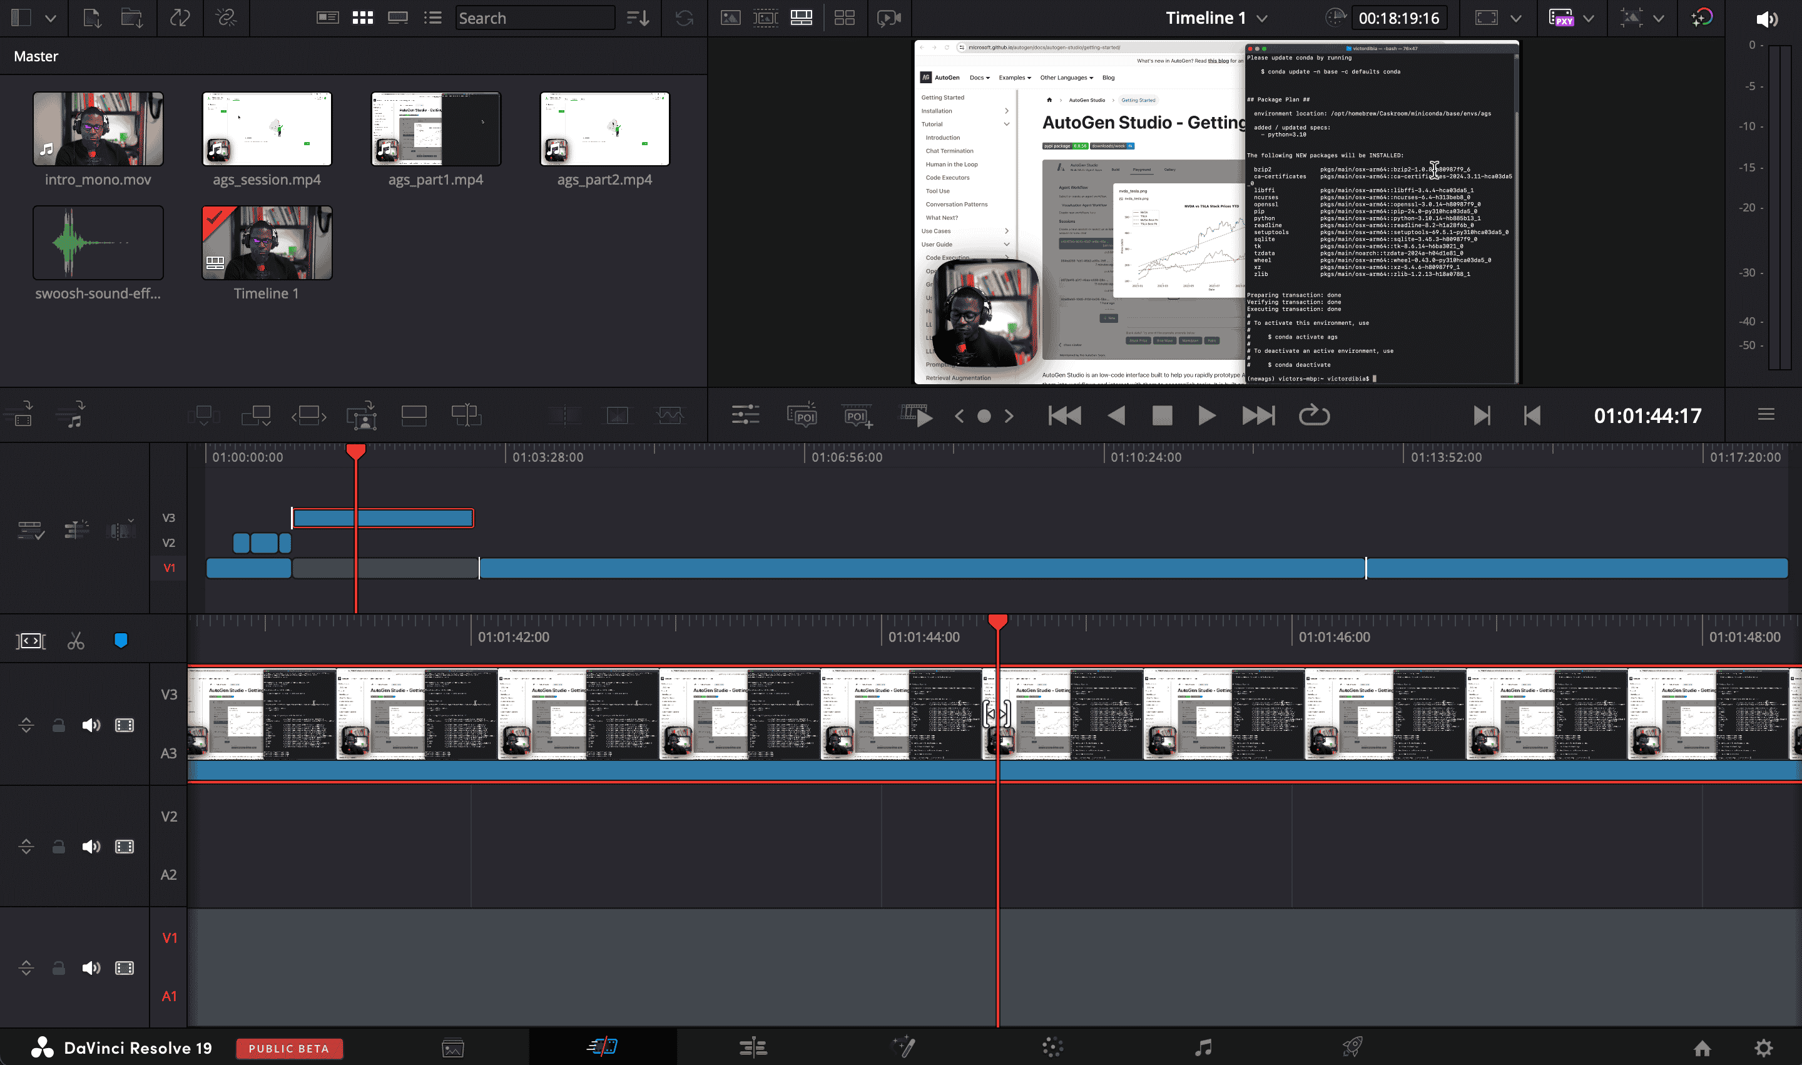Open the proxy PXY options dropdown
The width and height of the screenshot is (1802, 1065).
coord(1589,19)
